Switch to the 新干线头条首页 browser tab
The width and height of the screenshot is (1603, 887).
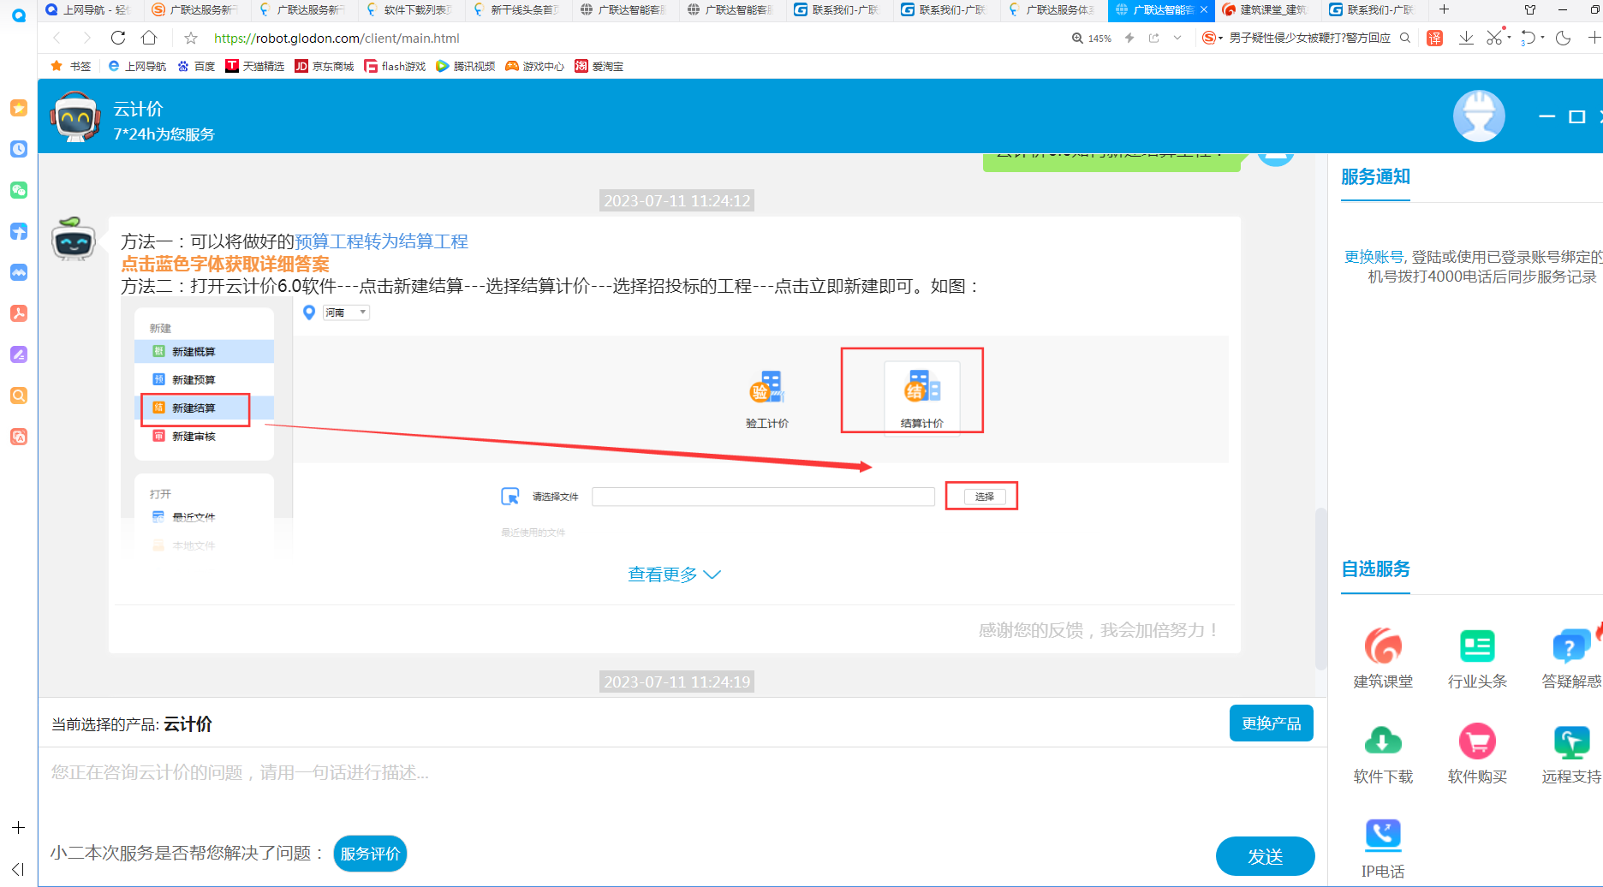coord(519,10)
